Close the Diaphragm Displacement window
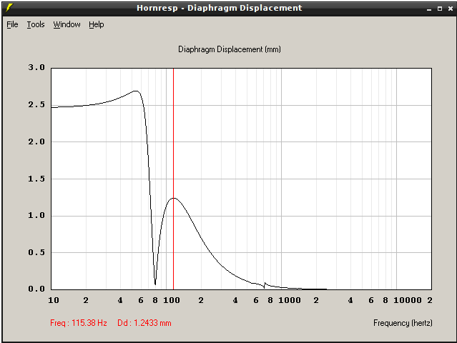Screen dimensions: 457x343 451,9
